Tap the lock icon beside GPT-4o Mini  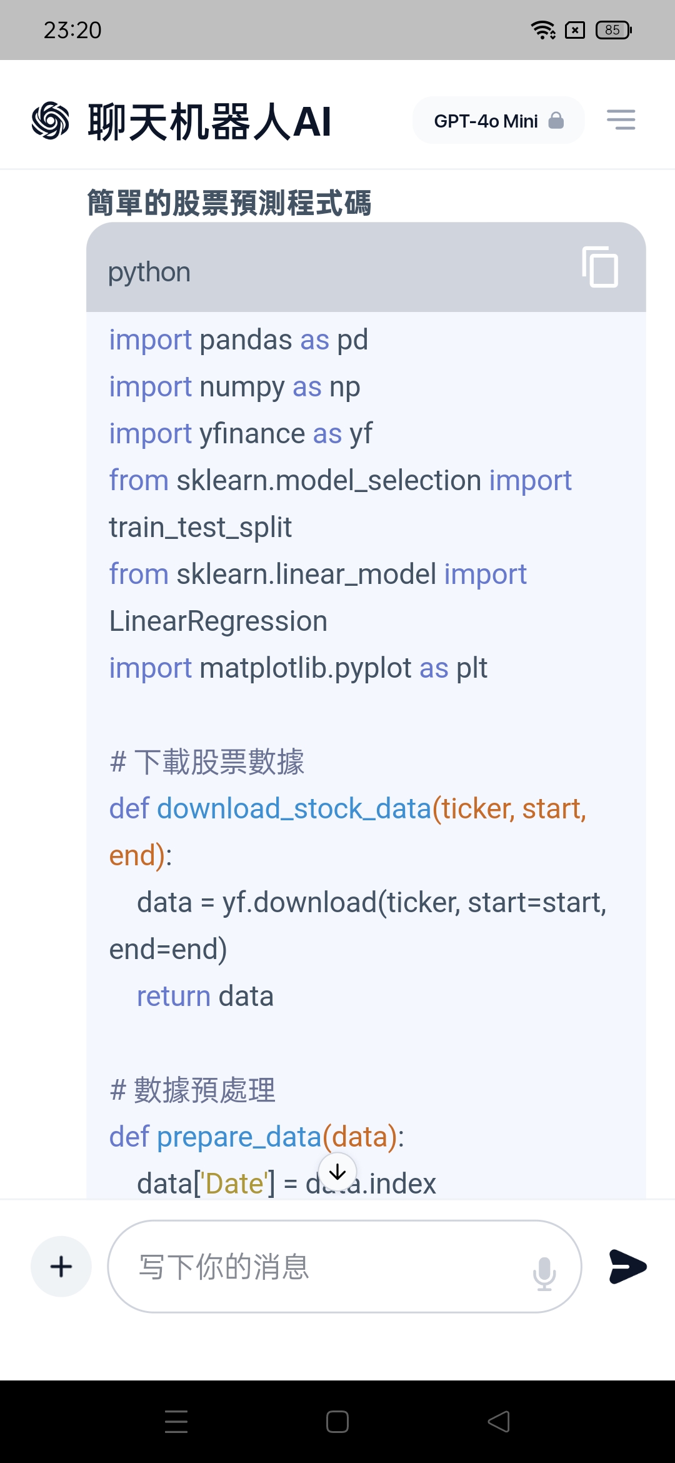click(556, 120)
